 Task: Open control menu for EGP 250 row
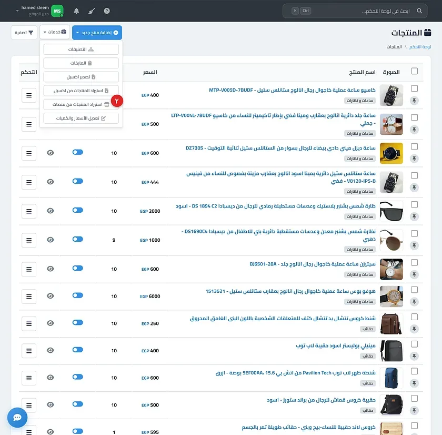coord(29,323)
